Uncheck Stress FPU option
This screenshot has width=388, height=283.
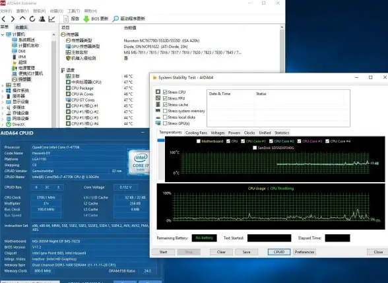coord(165,98)
